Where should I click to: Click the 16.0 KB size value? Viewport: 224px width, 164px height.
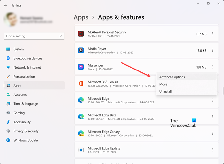(201, 51)
